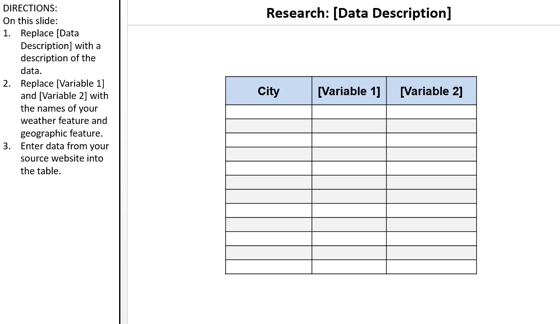Select the first empty cell under [Variable 2]
The image size is (560, 324).
431,112
